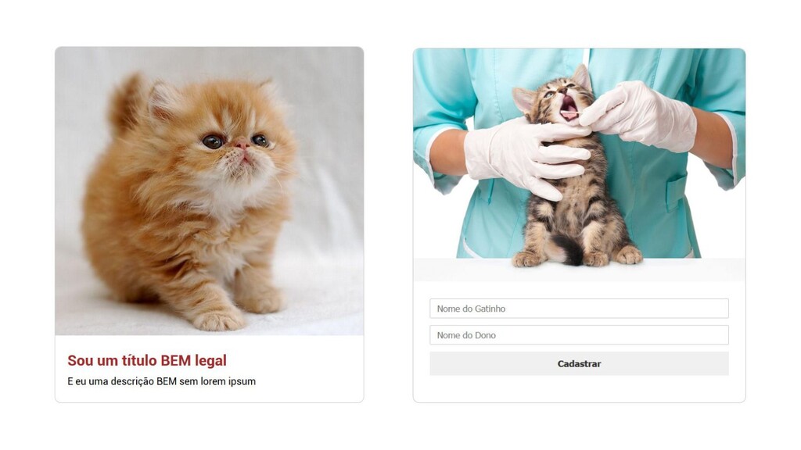The width and height of the screenshot is (801, 450).
Task: Click the orange kitten's front paw
Action: [x=219, y=320]
